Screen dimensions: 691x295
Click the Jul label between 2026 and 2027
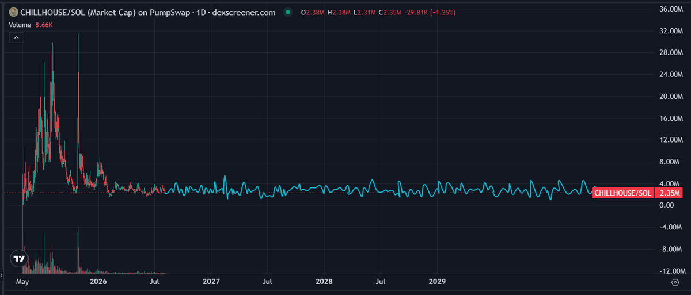click(154, 282)
